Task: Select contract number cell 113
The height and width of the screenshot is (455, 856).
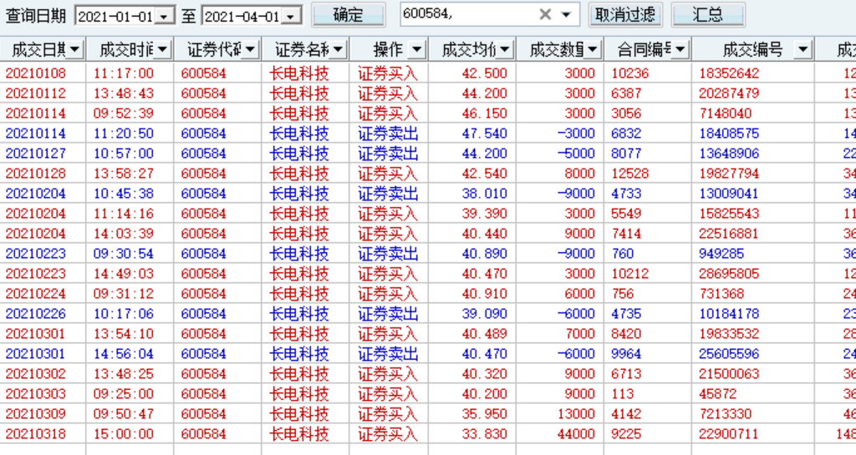Action: pyautogui.click(x=622, y=394)
